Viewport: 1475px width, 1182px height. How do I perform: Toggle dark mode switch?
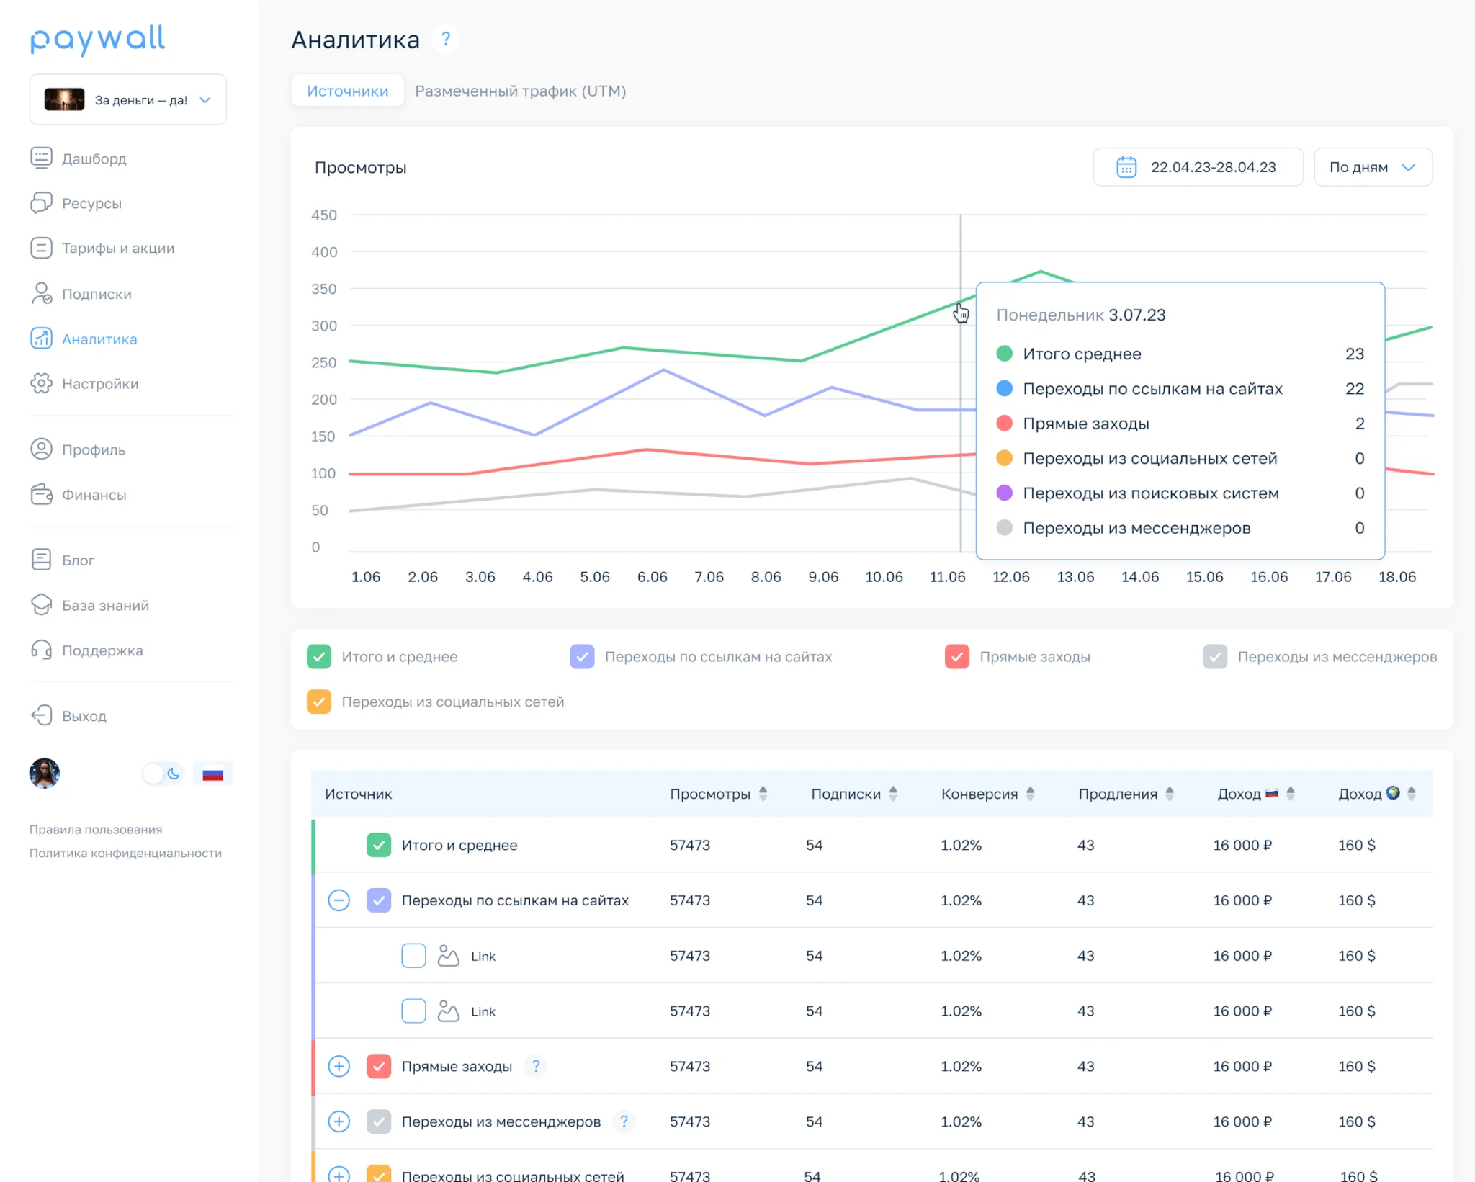(x=163, y=774)
